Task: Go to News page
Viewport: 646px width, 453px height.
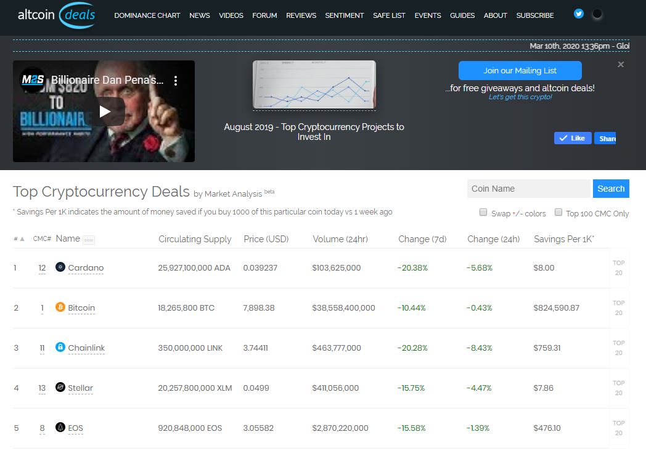Action: (x=199, y=15)
